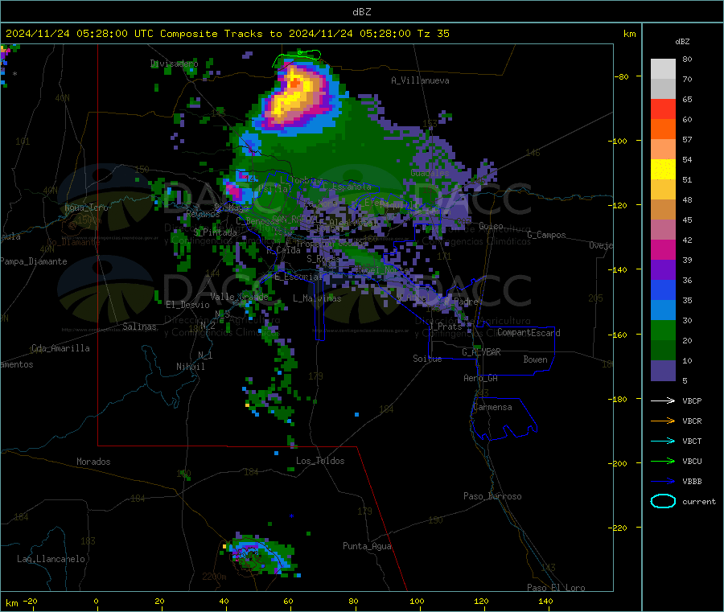Select the purple 5 dBZ color swatch

663,371
